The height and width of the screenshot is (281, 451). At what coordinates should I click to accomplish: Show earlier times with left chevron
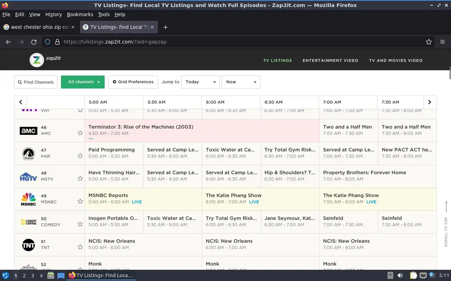20,102
